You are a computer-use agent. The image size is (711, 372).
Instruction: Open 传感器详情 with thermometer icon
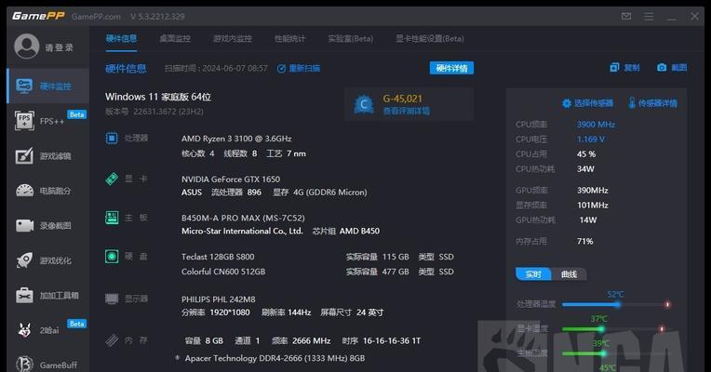(x=652, y=103)
